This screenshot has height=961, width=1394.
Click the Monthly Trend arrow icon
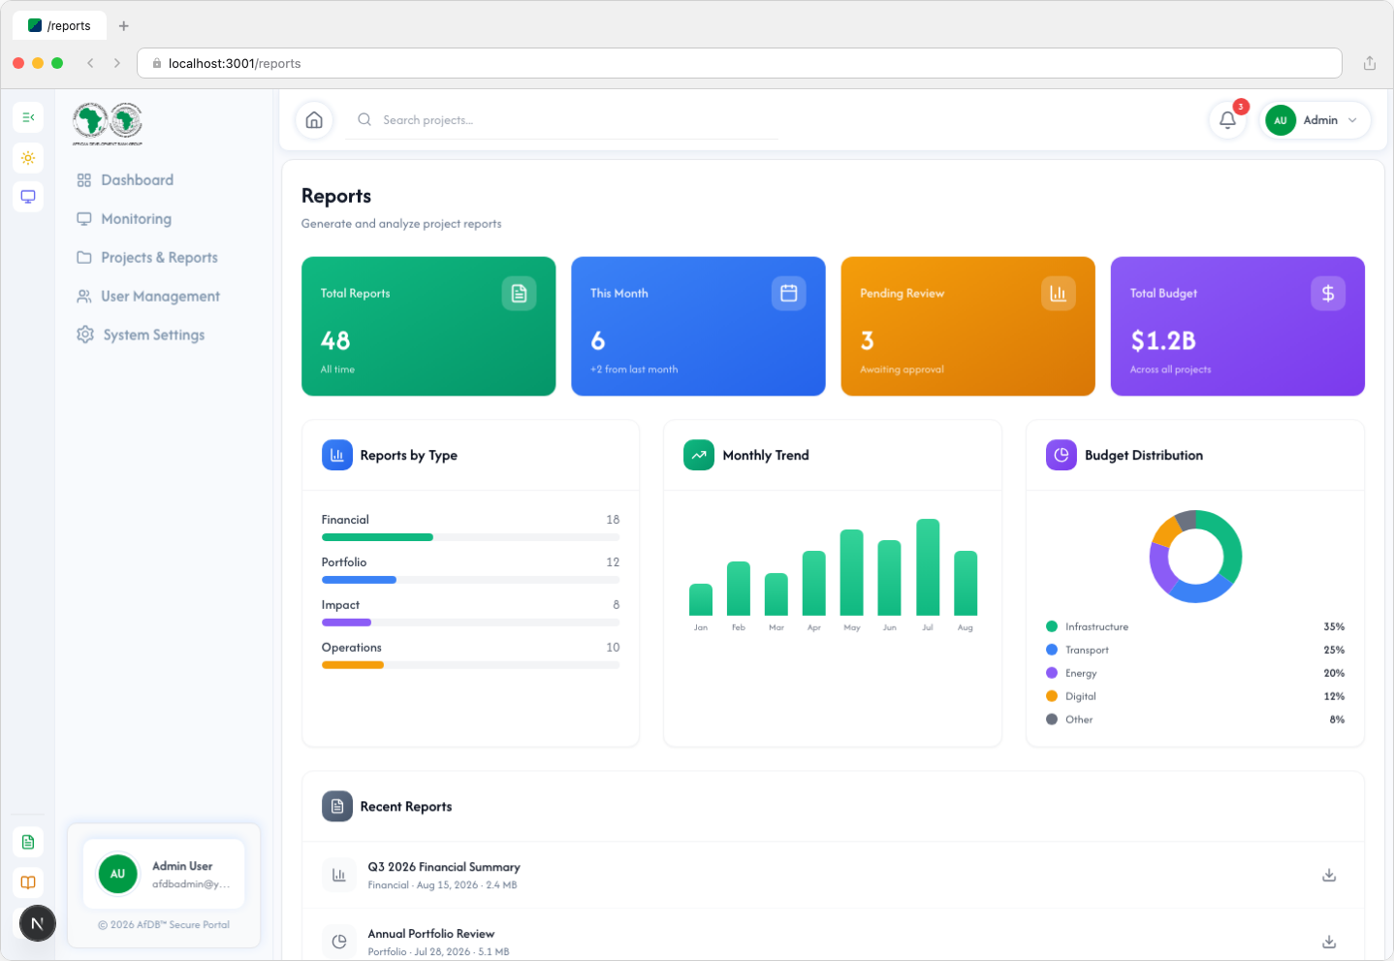pyautogui.click(x=699, y=455)
